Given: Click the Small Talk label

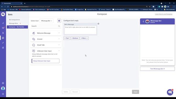Looking at the screenshot, I should (x=41, y=45).
